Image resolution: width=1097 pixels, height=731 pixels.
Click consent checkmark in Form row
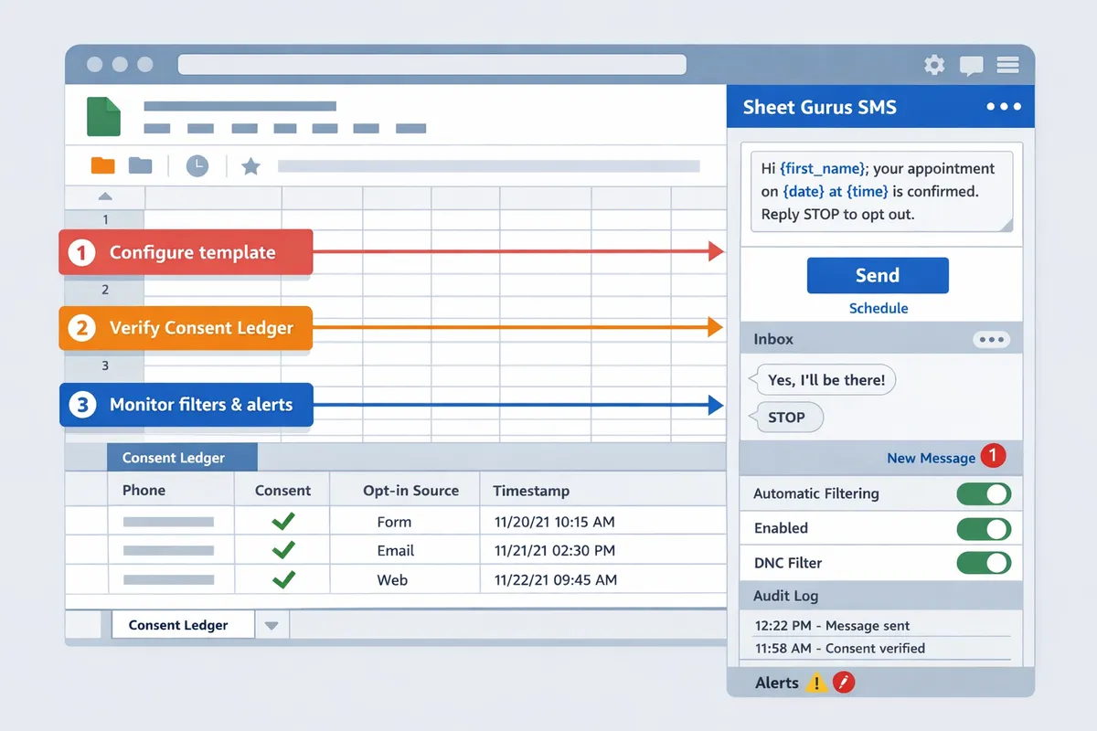point(283,522)
